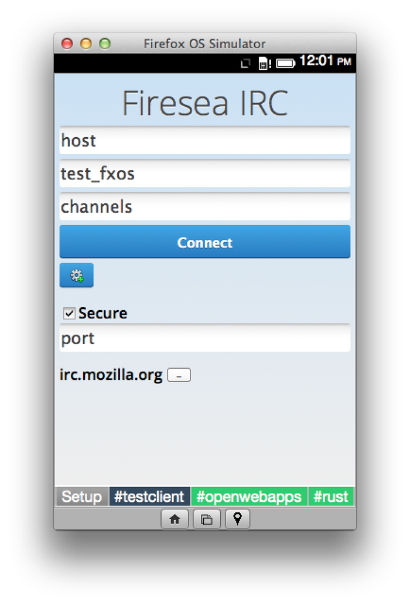The height and width of the screenshot is (605, 410).
Task: Click the battery indicator in status bar
Action: pyautogui.click(x=285, y=63)
